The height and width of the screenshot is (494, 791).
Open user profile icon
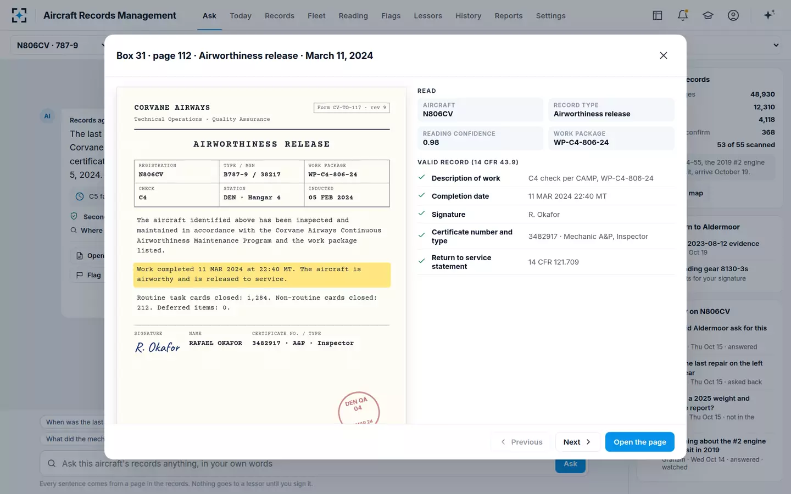pos(733,15)
